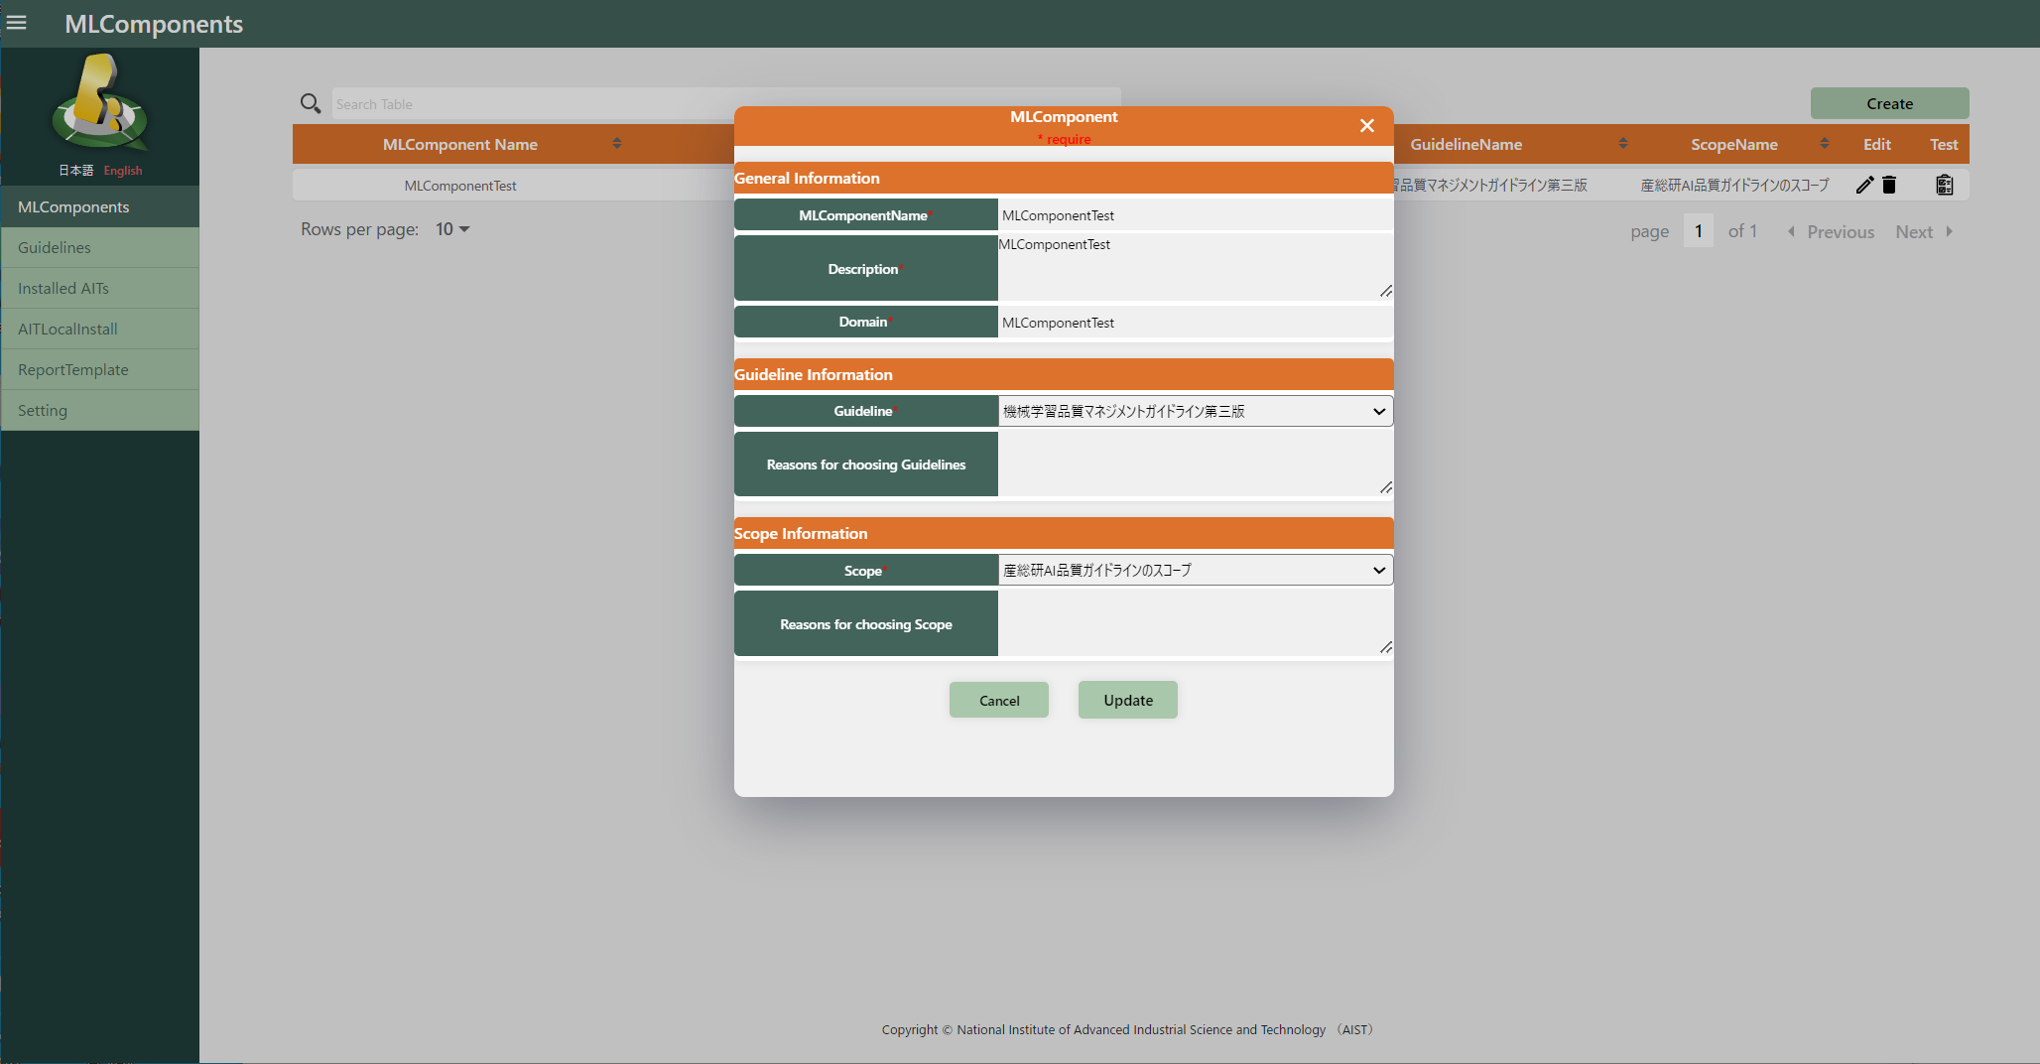Click the pencil edit icon in row

click(x=1864, y=185)
